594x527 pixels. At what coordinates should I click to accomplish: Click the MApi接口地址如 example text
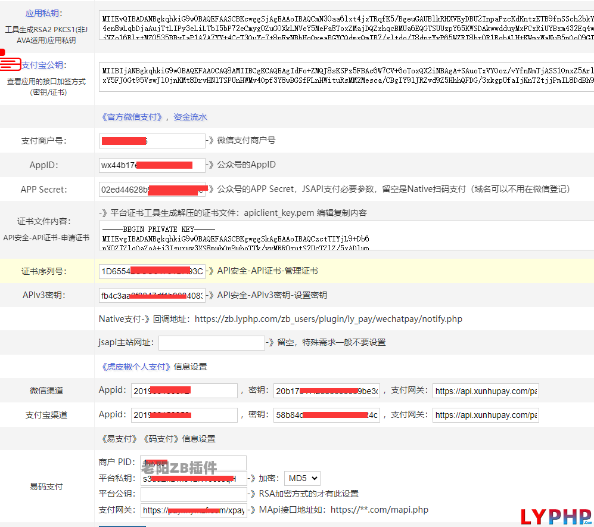[344, 510]
